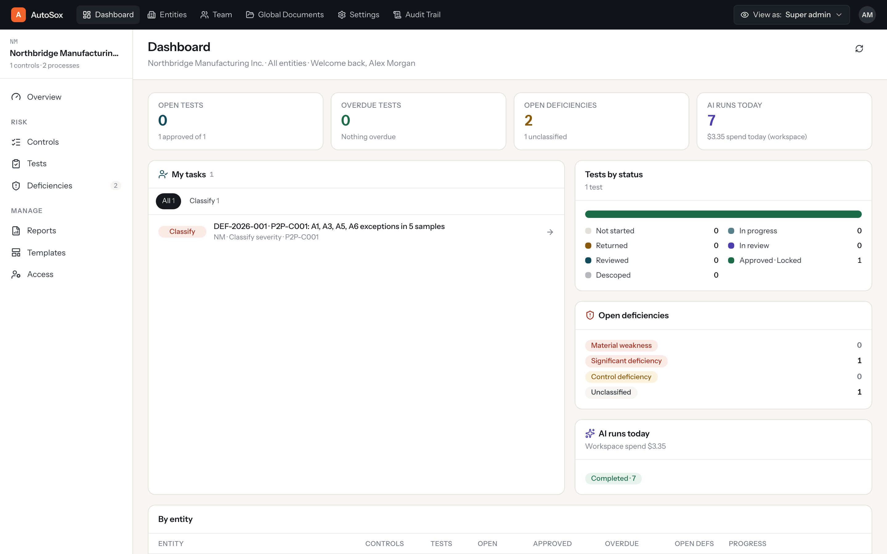Click the Access user-gear icon

click(16, 275)
